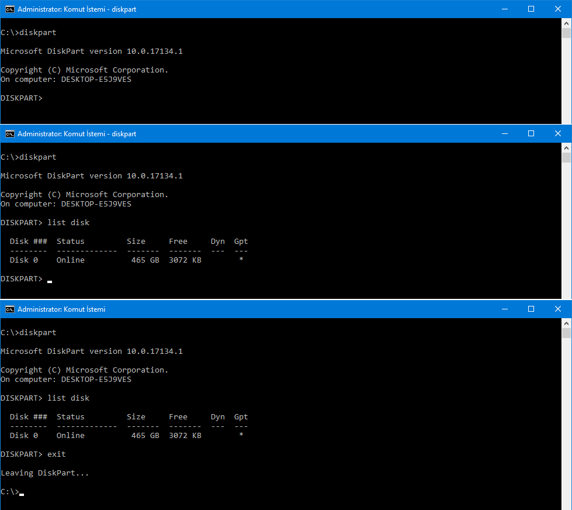
Task: Click '3072 KB' free value in middle window
Action: pos(185,260)
